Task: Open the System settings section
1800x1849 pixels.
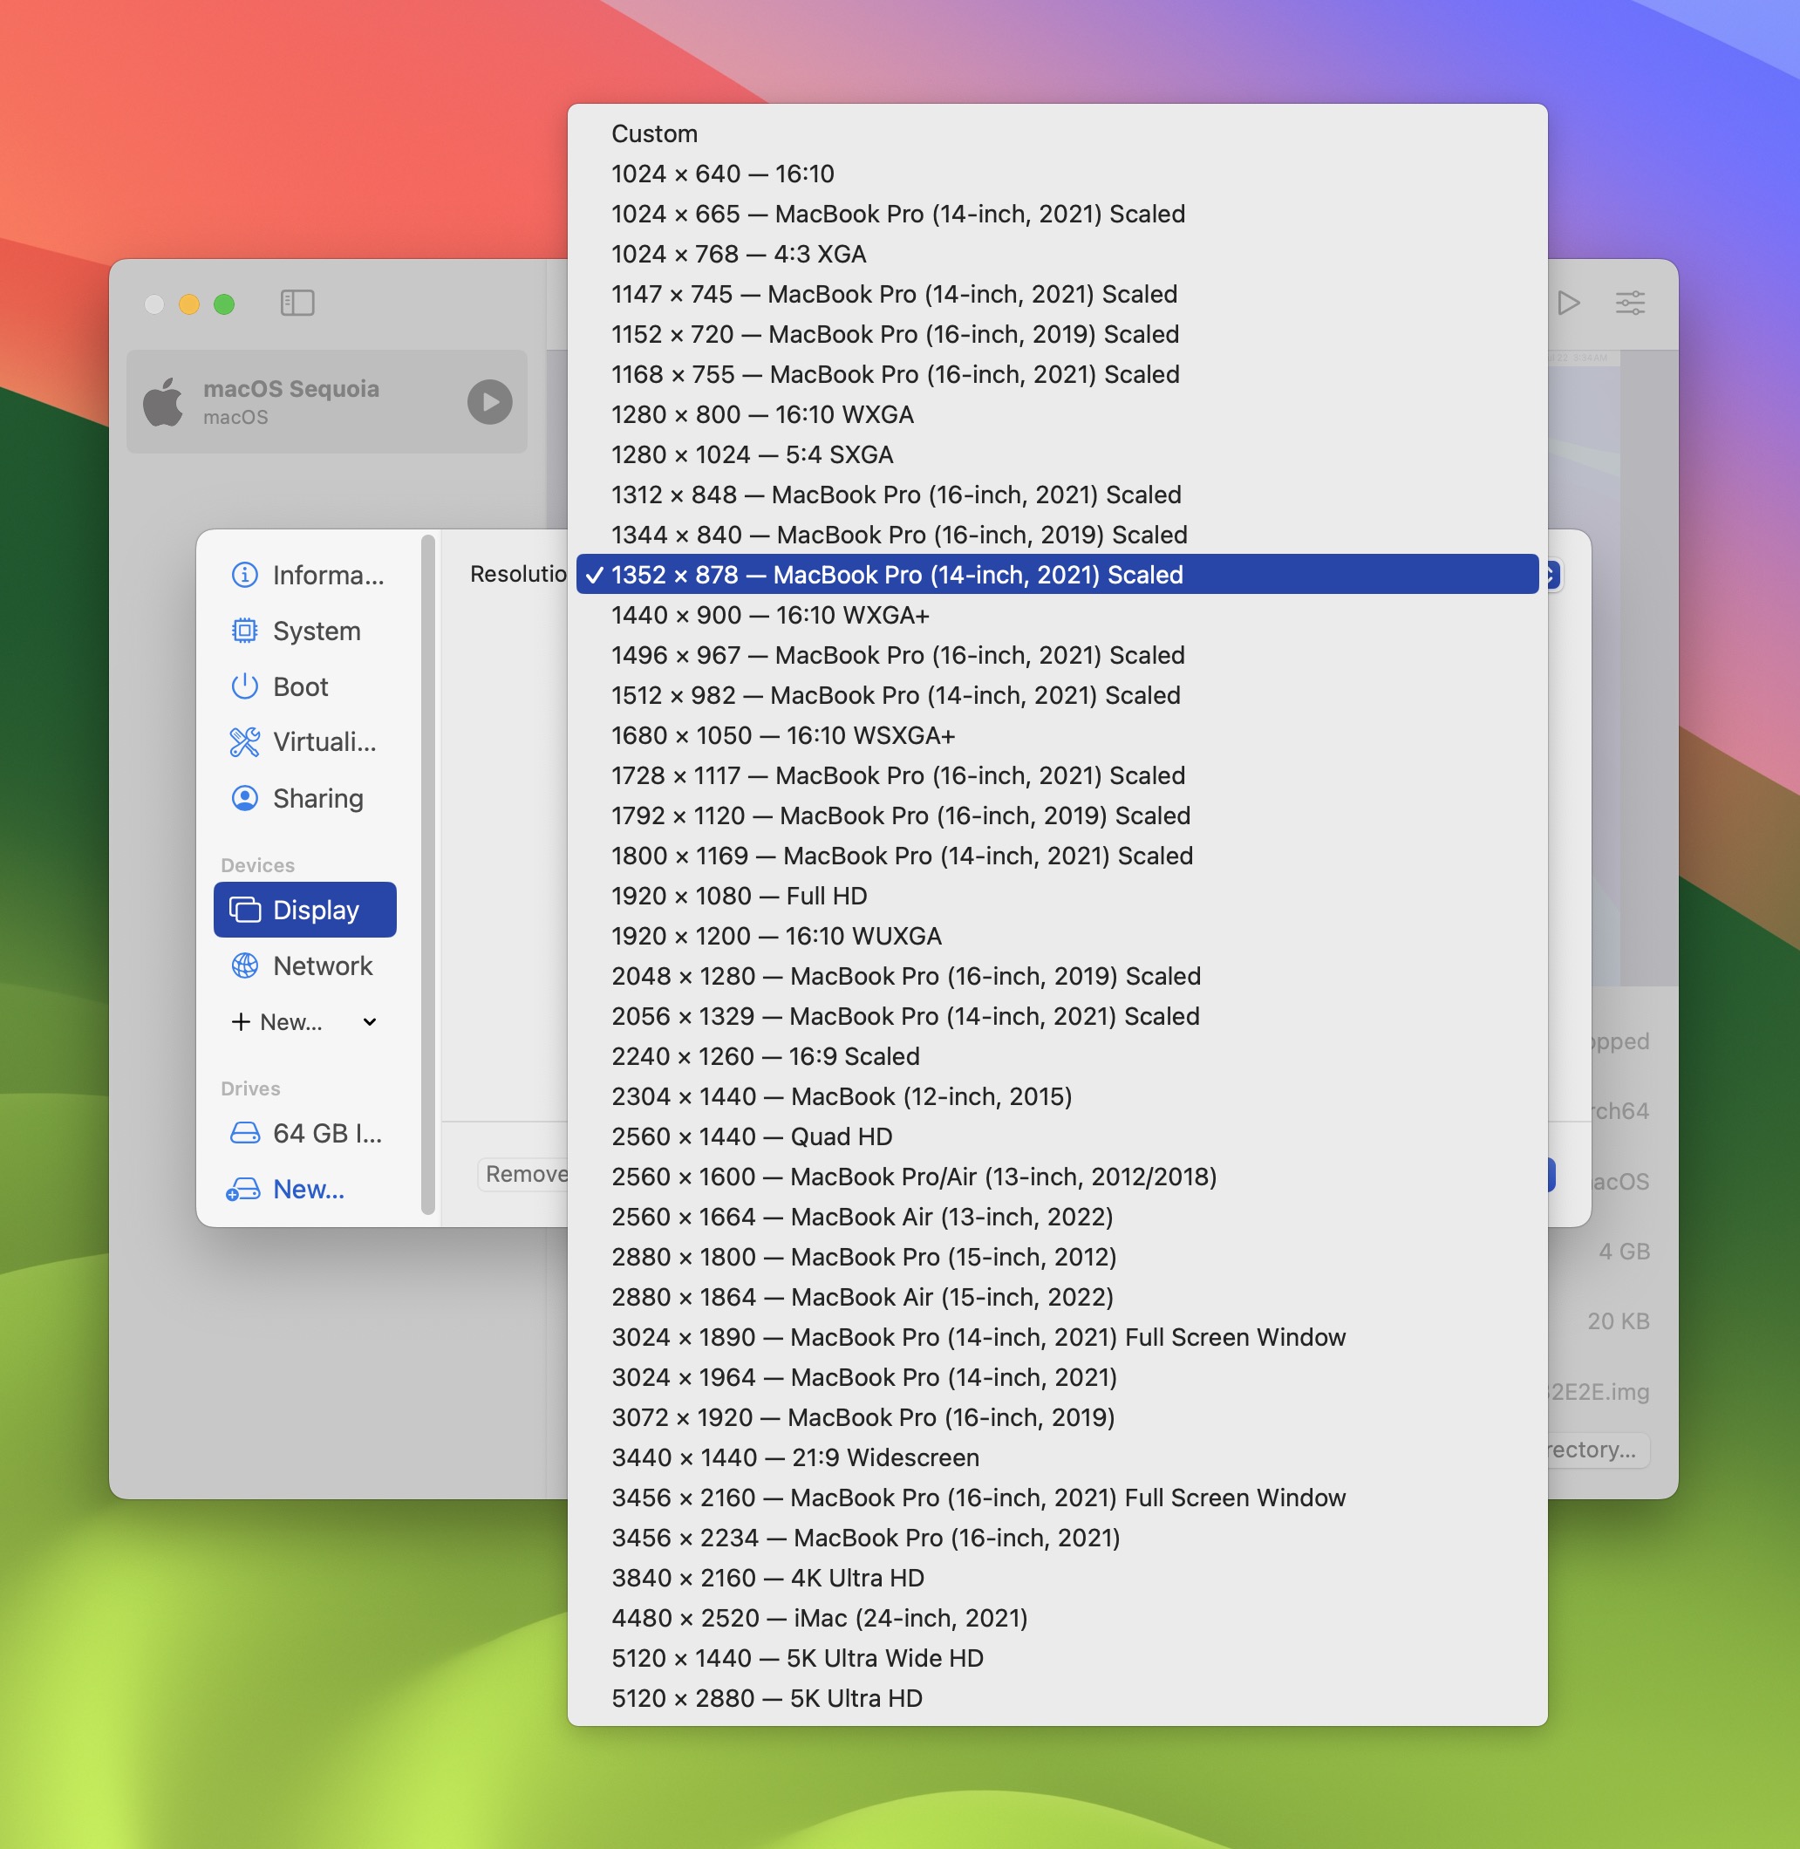Action: pyautogui.click(x=305, y=631)
